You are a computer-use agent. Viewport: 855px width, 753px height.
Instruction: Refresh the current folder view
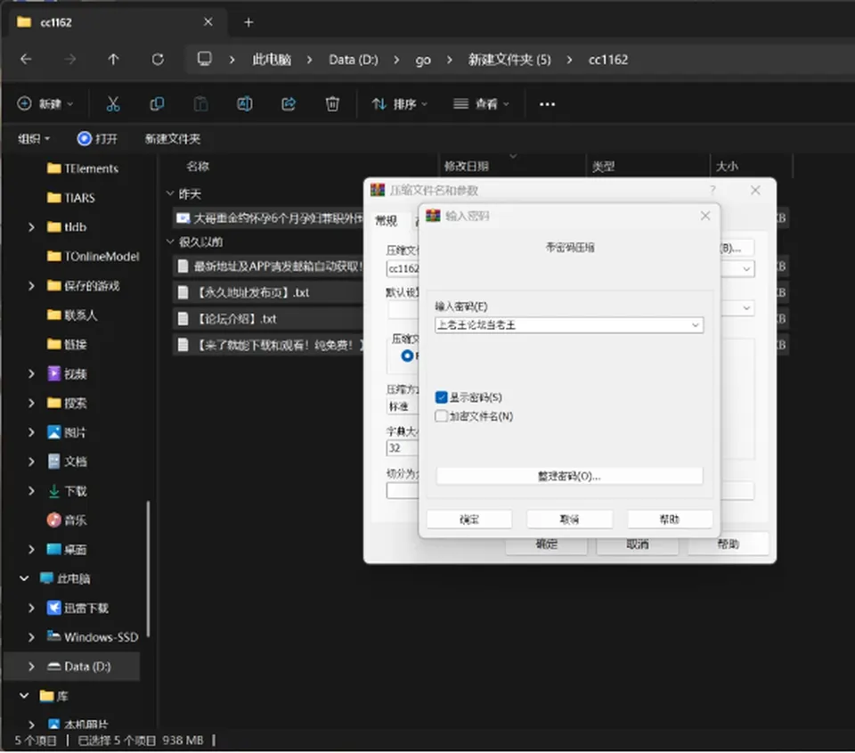pos(158,59)
